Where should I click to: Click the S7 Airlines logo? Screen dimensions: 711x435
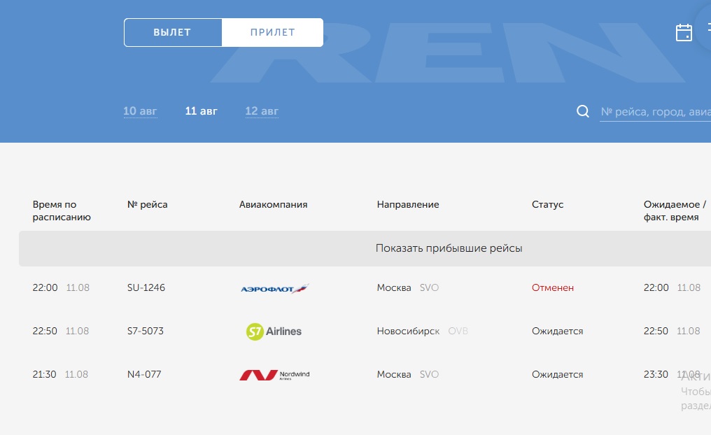274,331
